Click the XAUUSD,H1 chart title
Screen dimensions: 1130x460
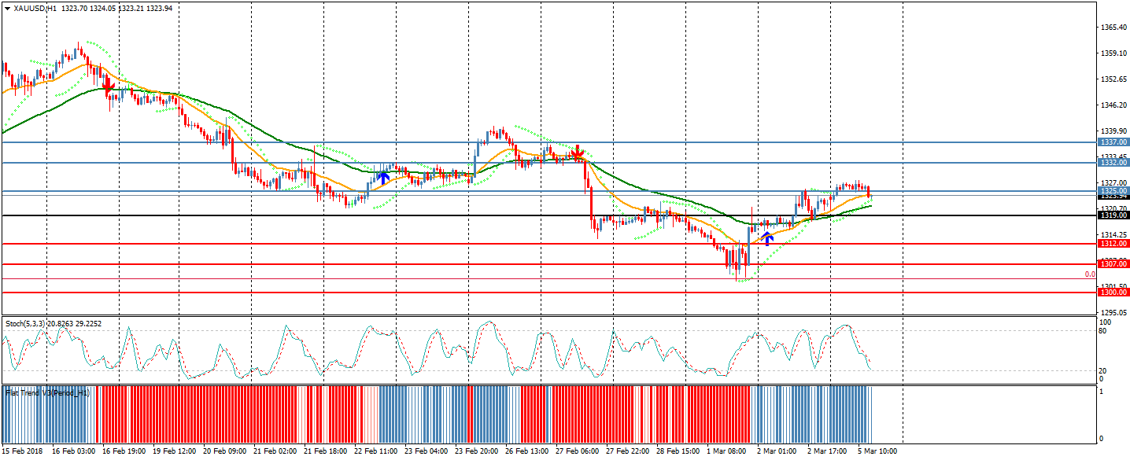(35, 9)
